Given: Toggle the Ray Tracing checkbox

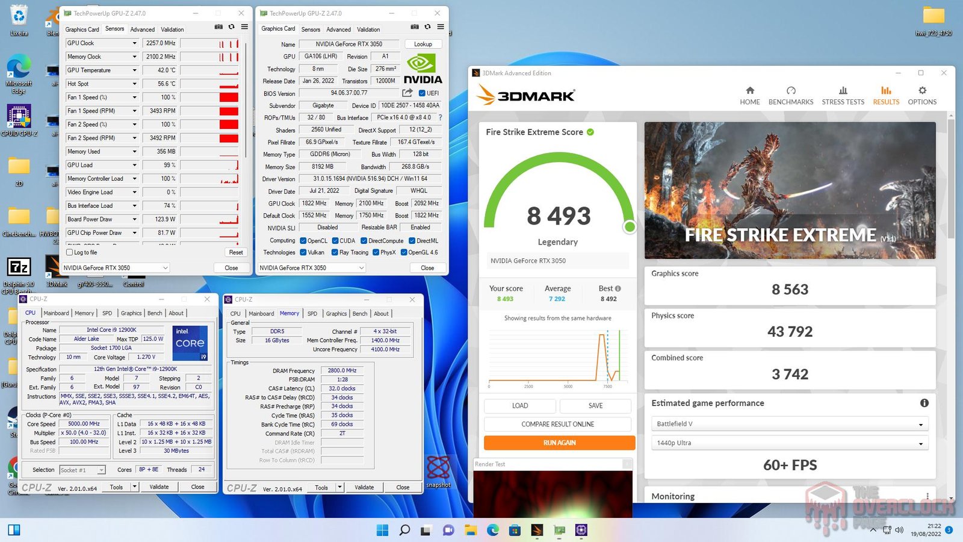Looking at the screenshot, I should 335,252.
